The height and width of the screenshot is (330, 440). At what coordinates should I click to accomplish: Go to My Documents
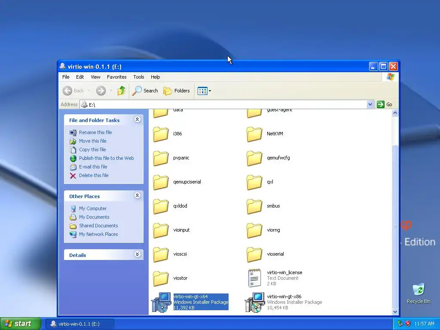[94, 217]
